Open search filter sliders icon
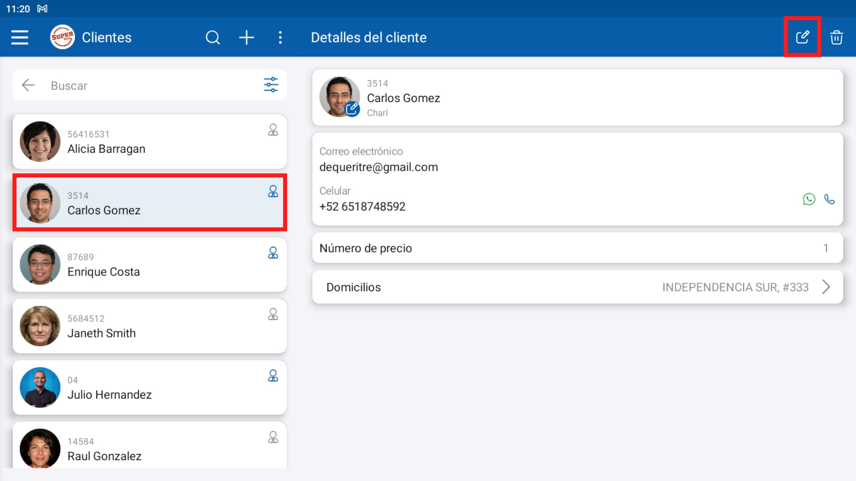Image resolution: width=856 pixels, height=481 pixels. click(271, 85)
